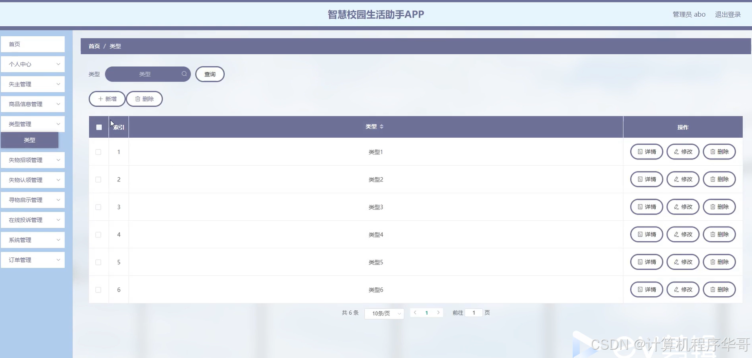The width and height of the screenshot is (752, 358).
Task: Open 详情 for 类型6 row
Action: [647, 290]
